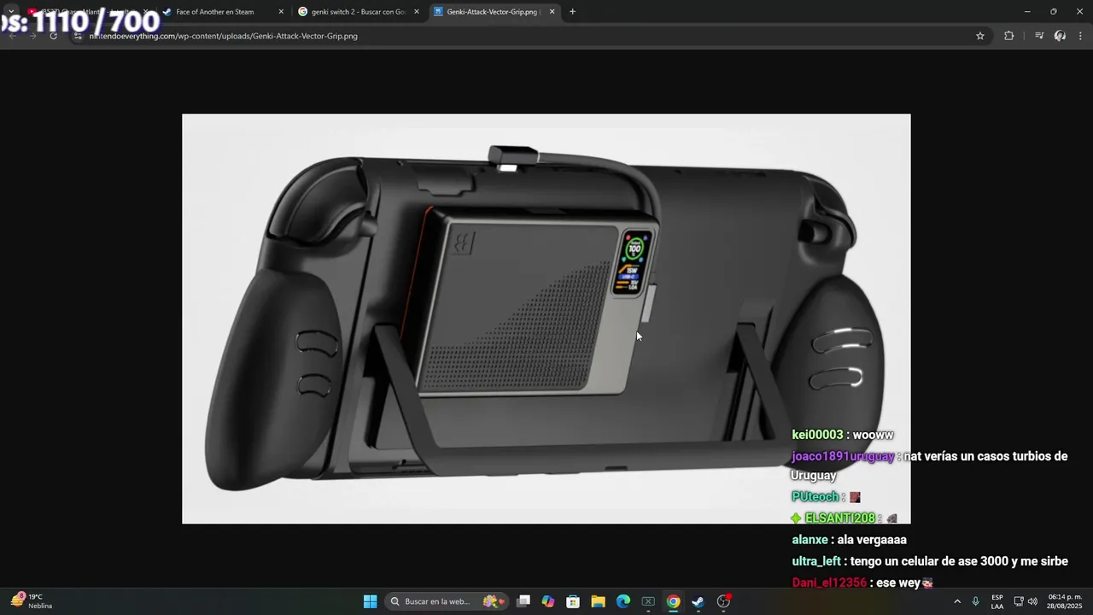Click the address bar URL

point(223,36)
